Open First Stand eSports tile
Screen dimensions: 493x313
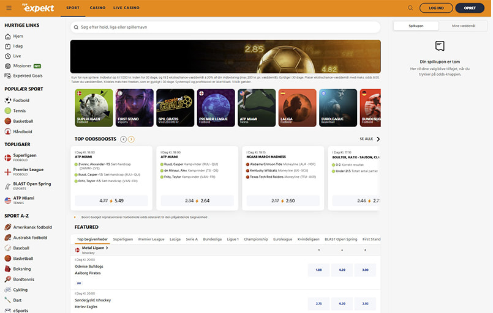tap(135, 108)
